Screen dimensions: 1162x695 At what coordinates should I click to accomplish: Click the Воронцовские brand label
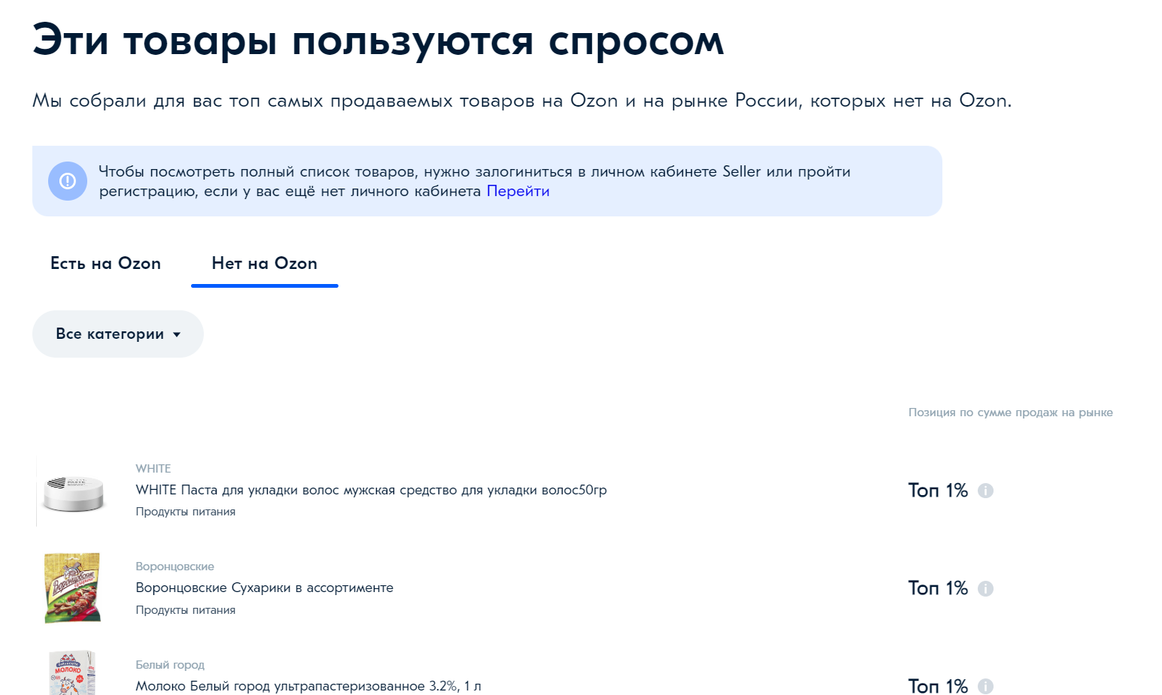pyautogui.click(x=174, y=566)
